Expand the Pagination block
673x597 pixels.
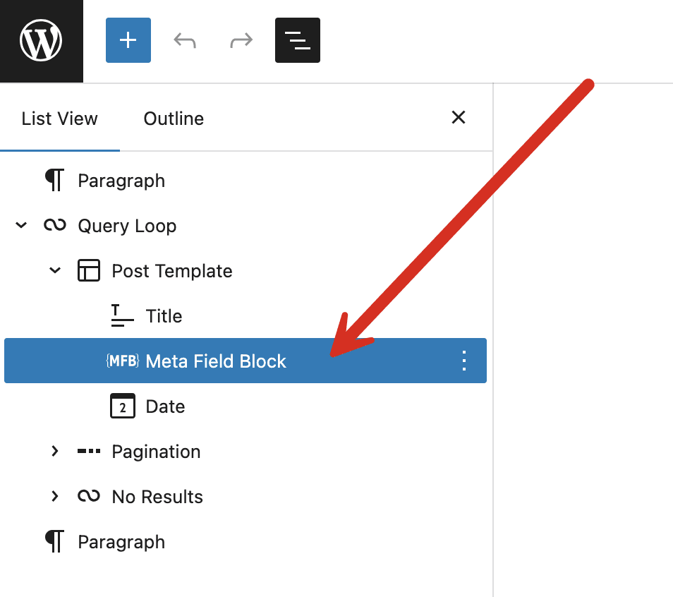[x=55, y=451]
